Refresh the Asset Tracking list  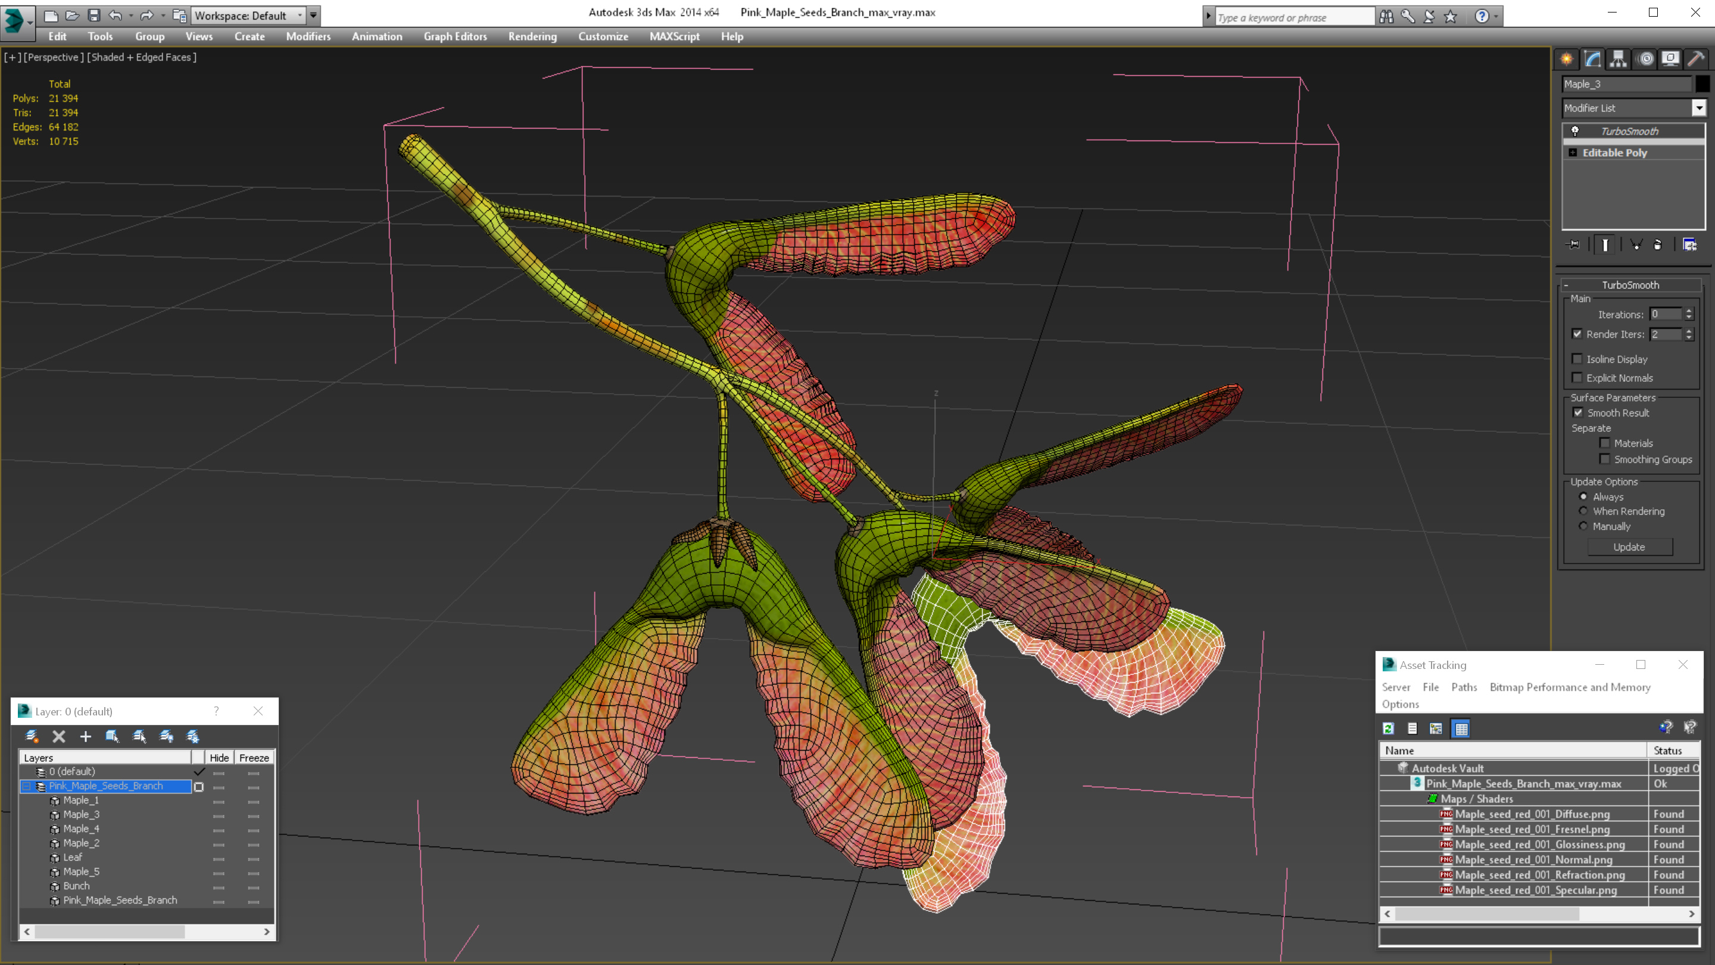(x=1388, y=729)
